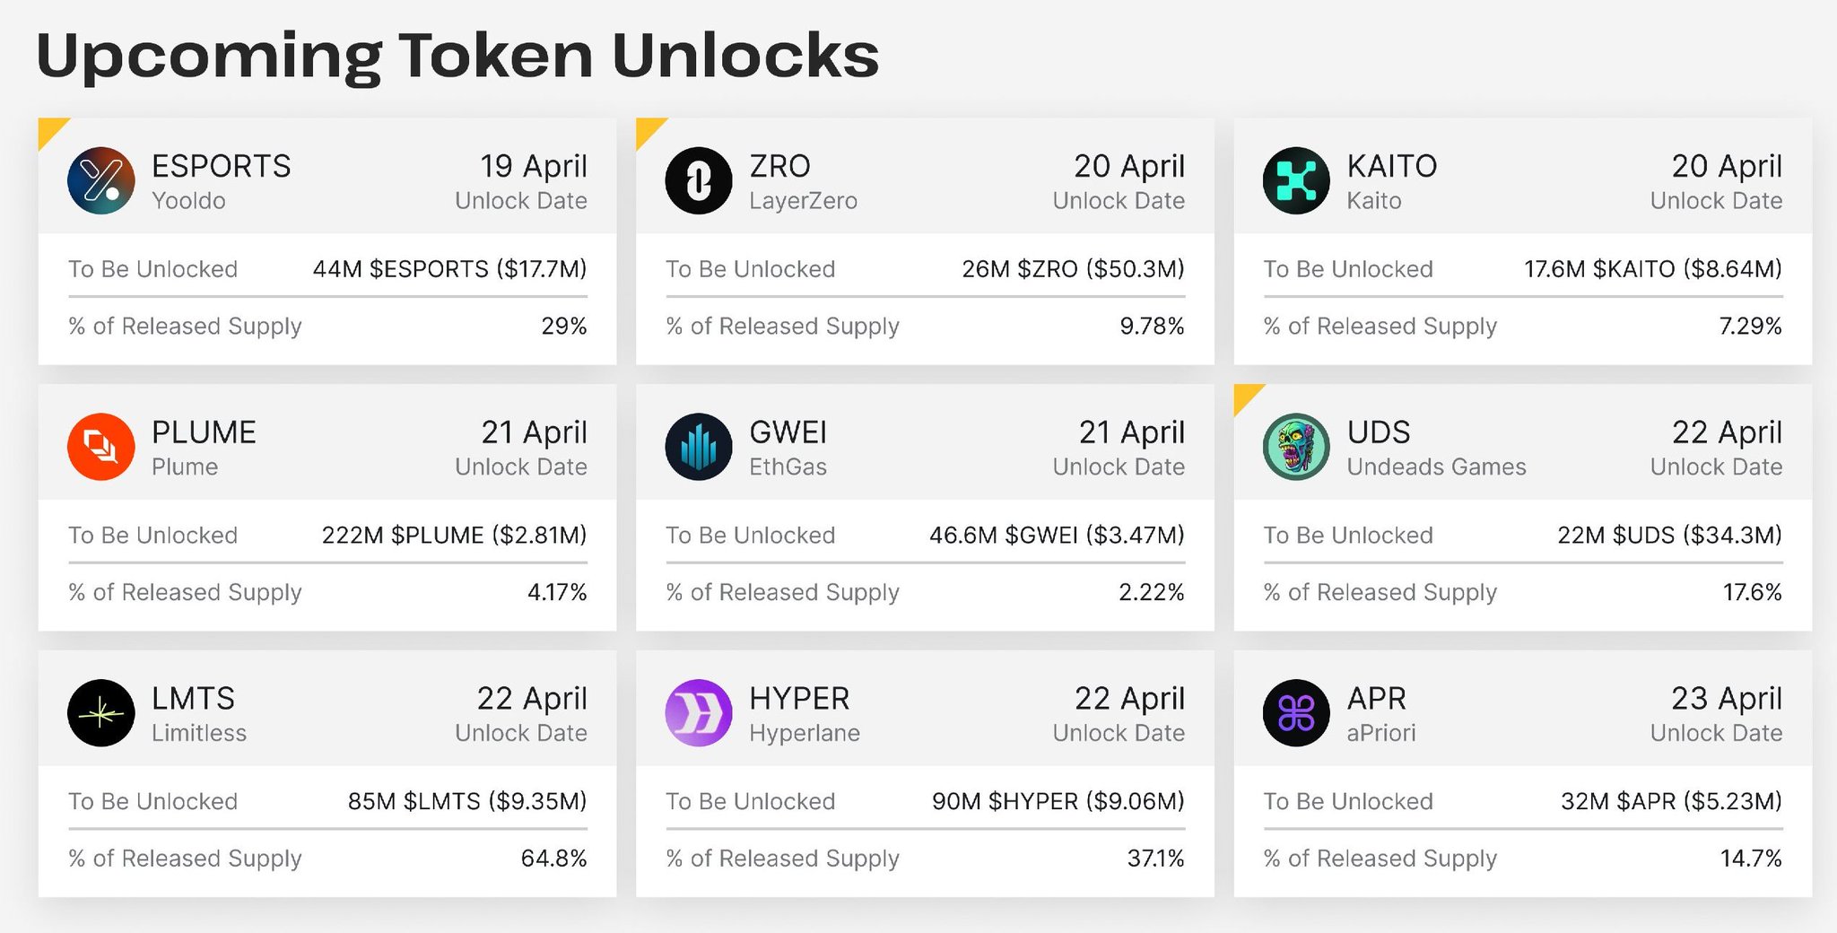
Task: Click the yellow corner flag on ESPORTS card
Action: [49, 129]
